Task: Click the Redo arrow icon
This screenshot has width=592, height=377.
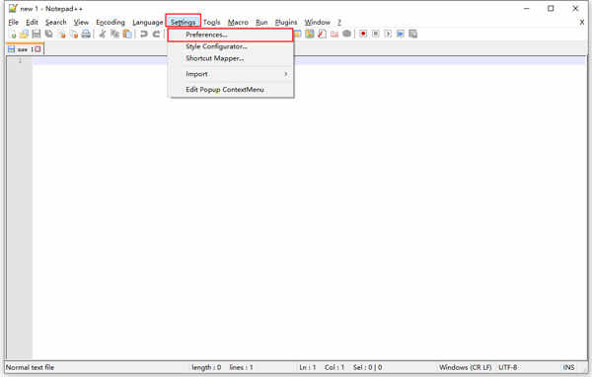Action: 156,35
